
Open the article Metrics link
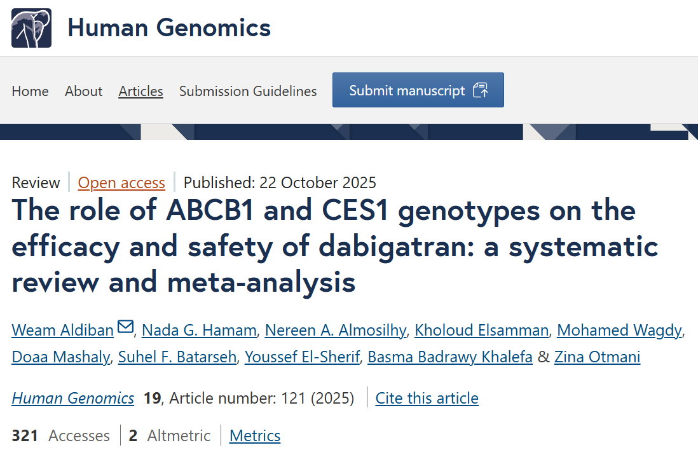[255, 436]
